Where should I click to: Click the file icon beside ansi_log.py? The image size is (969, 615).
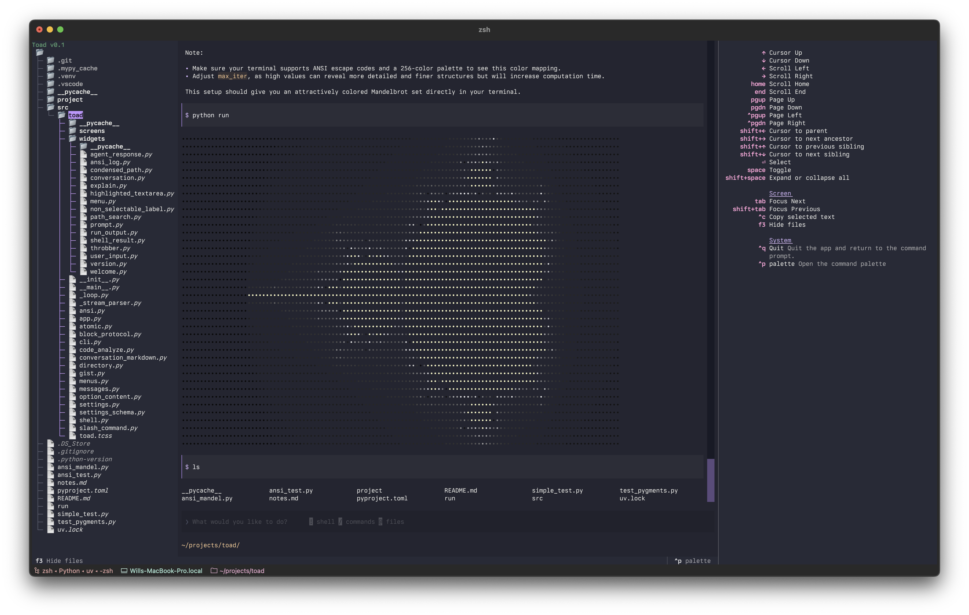coord(83,162)
